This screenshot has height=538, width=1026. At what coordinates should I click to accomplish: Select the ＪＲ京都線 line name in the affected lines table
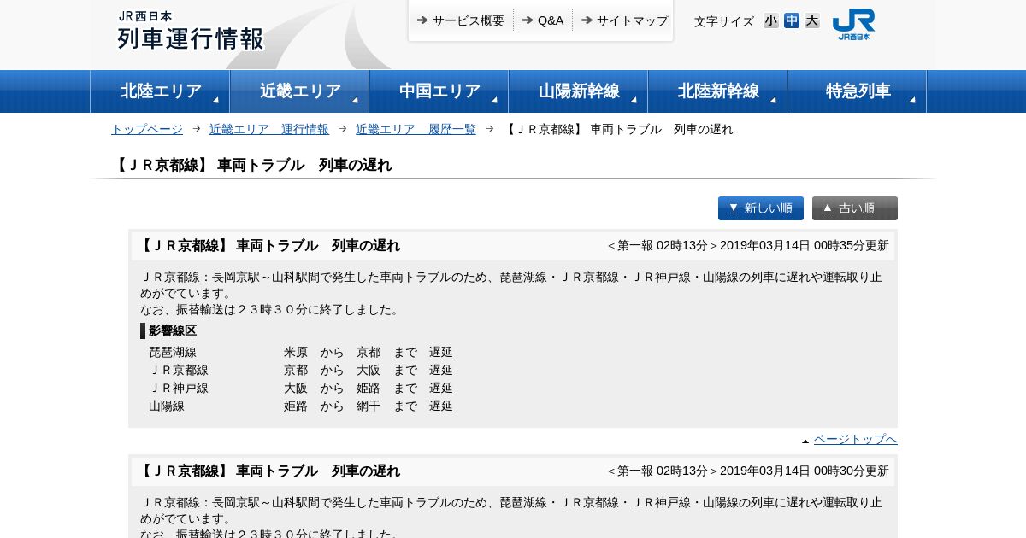[x=179, y=370]
